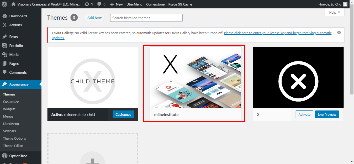Open the WordPress logo menu

click(4, 4)
